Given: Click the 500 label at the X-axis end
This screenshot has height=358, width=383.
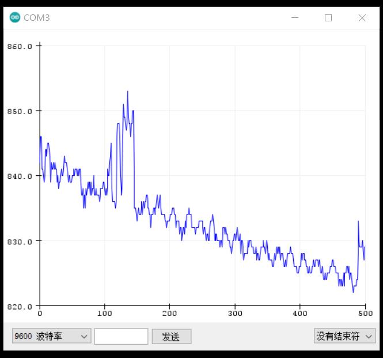Looking at the screenshot, I should tap(365, 314).
